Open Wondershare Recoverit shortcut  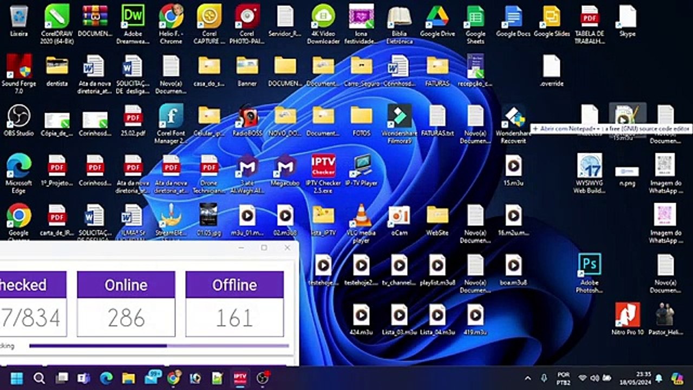513,124
